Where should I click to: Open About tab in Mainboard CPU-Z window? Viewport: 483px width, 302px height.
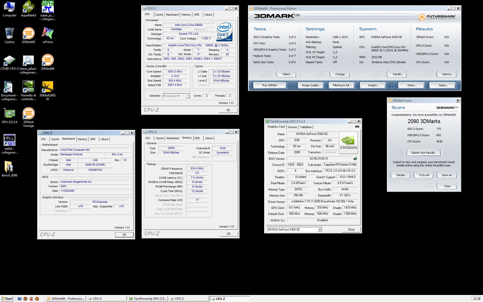click(104, 139)
